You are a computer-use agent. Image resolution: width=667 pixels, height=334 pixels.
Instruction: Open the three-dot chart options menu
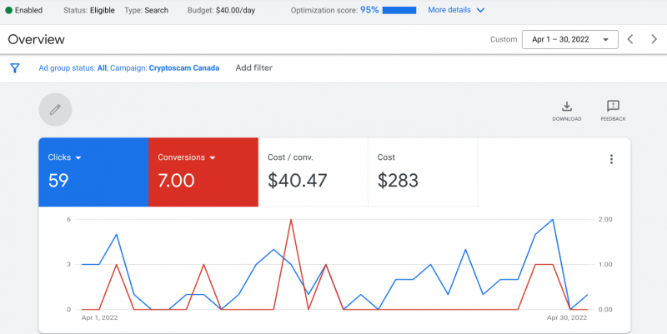click(611, 159)
